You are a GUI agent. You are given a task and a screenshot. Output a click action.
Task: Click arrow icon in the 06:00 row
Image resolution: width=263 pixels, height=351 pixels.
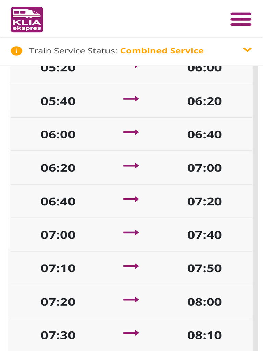[131, 132]
